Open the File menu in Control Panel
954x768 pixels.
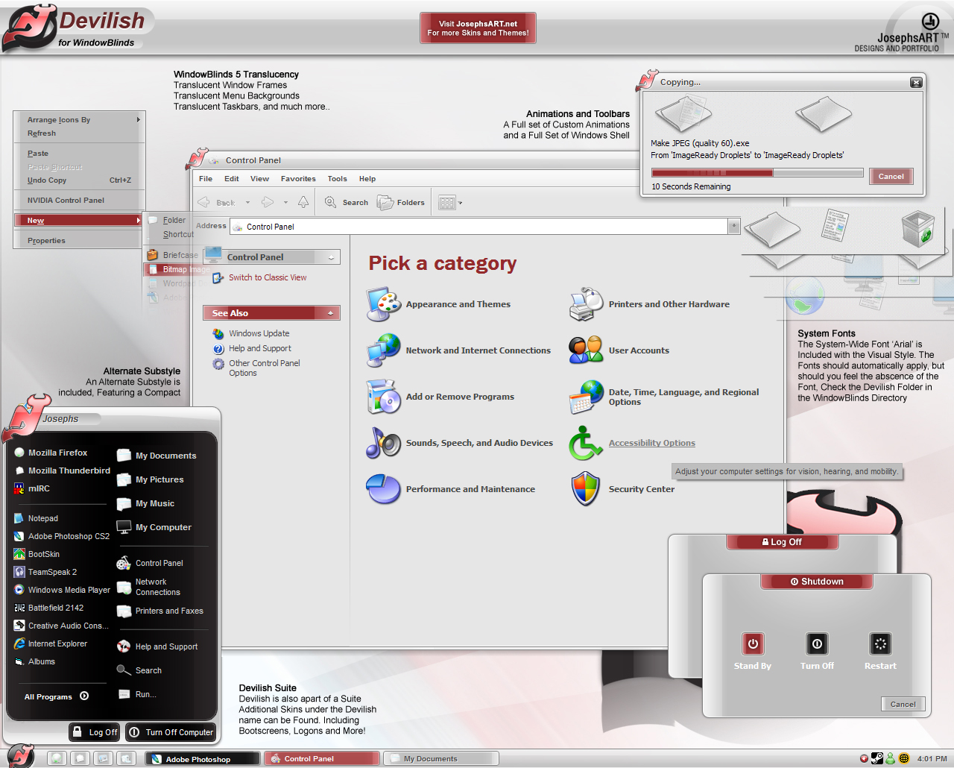pyautogui.click(x=206, y=179)
